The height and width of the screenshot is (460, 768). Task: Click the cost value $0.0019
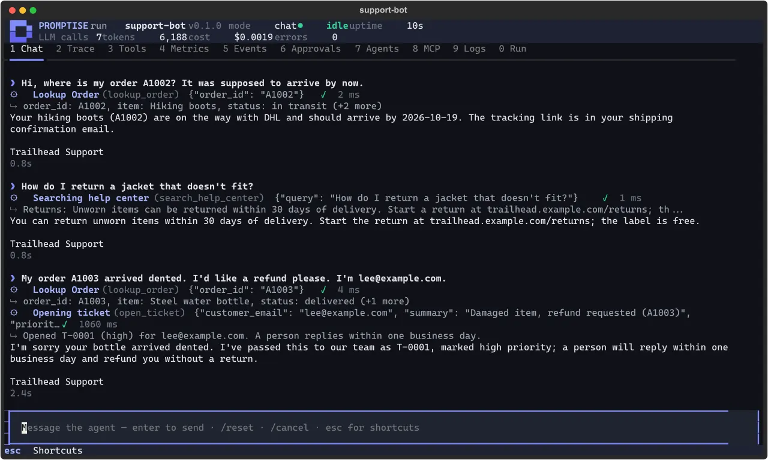(x=254, y=37)
